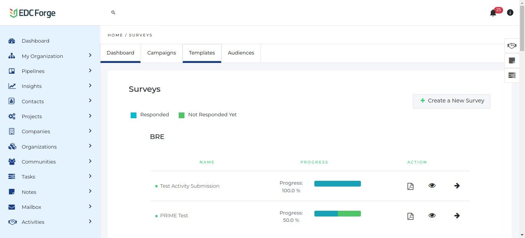The height and width of the screenshot is (238, 525).
Task: Expand My Organization submenu chevron
Action: coord(90,55)
